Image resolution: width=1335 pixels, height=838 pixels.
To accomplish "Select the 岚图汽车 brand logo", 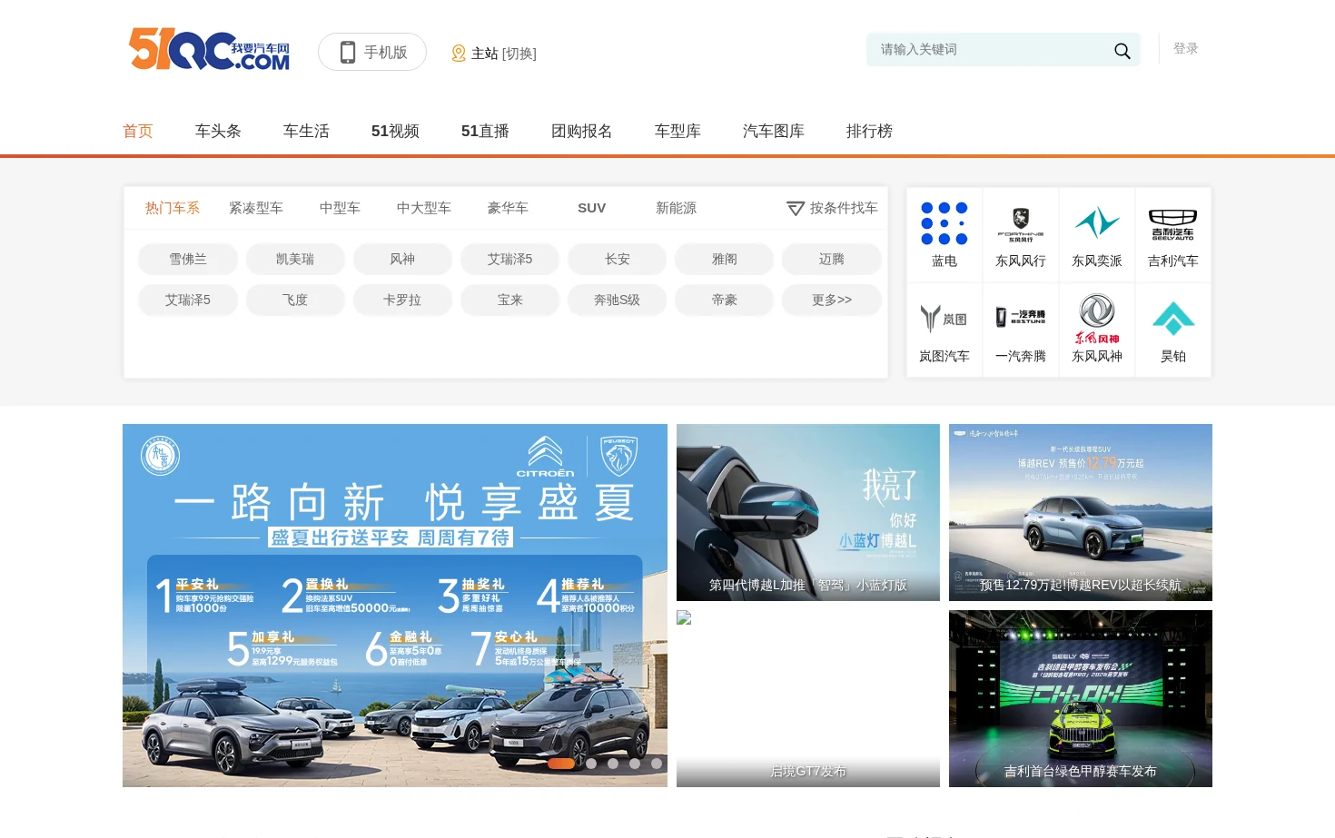I will pyautogui.click(x=944, y=319).
